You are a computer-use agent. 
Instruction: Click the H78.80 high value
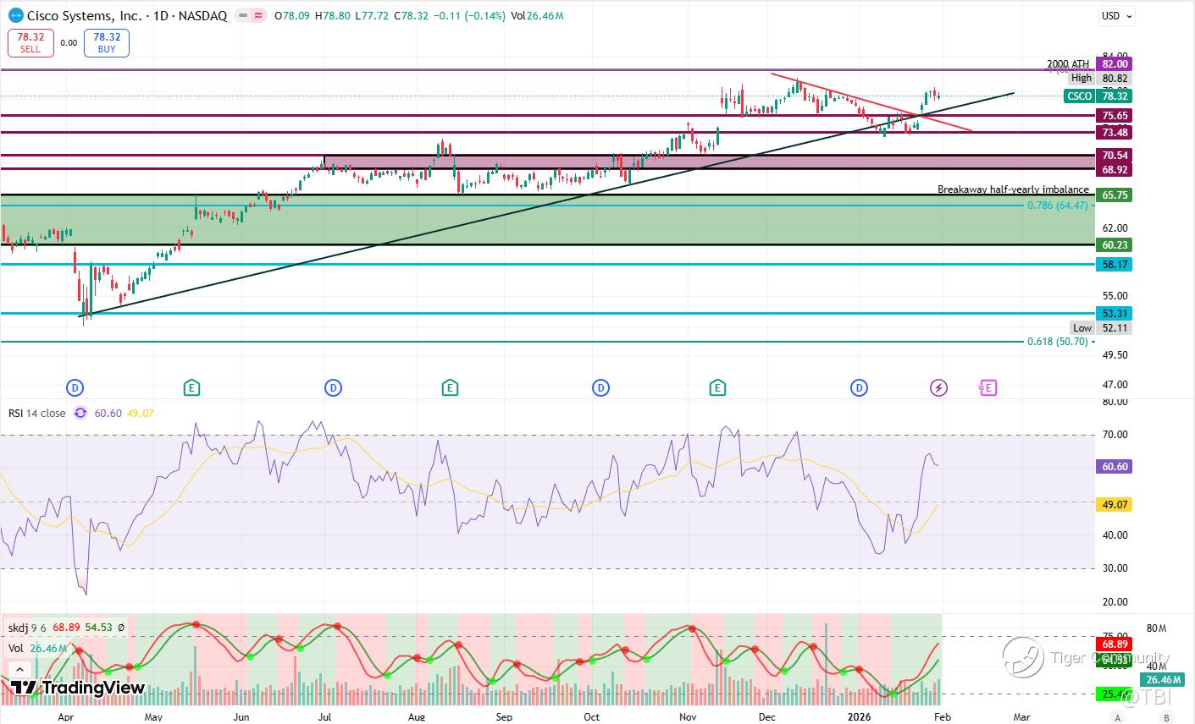click(x=331, y=15)
